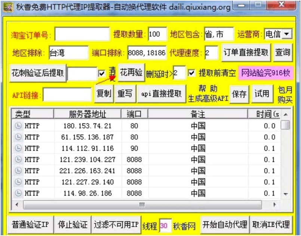Focus the 端口排除 field showing 8088,18186

pyautogui.click(x=147, y=53)
